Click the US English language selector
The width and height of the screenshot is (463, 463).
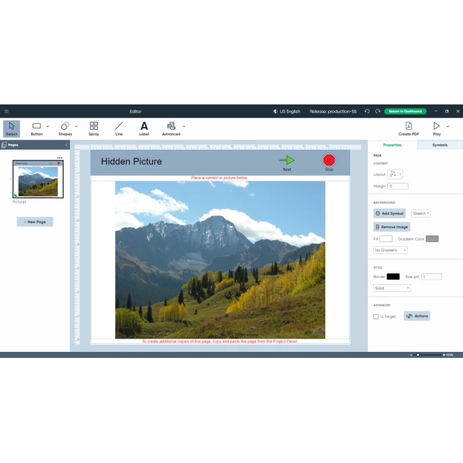pyautogui.click(x=287, y=111)
